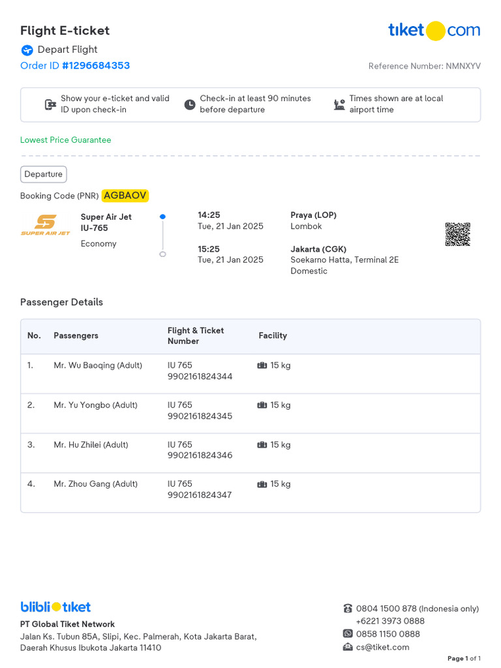Image resolution: width=501 pixels, height=668 pixels.
Task: Click the WhatsApp icon in footer
Action: tap(348, 634)
